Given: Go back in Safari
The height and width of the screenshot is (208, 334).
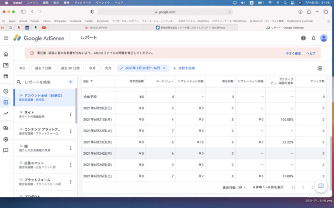Looking at the screenshot, I should (x=33, y=12).
